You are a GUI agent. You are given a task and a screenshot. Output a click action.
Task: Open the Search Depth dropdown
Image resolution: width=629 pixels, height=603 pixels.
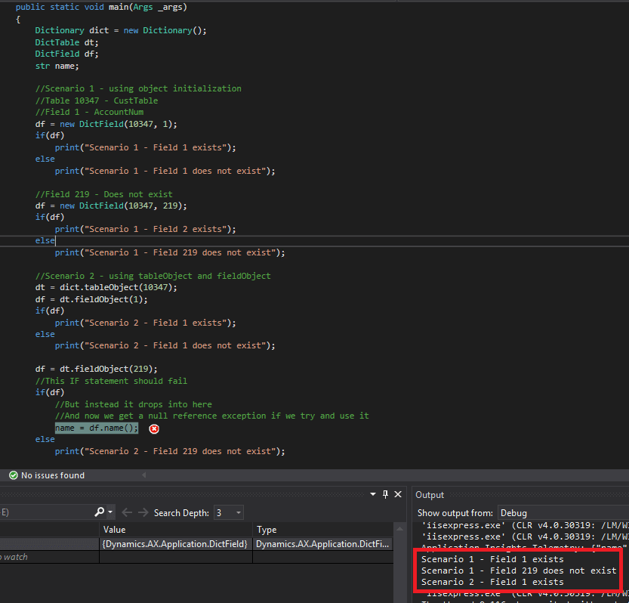[229, 512]
